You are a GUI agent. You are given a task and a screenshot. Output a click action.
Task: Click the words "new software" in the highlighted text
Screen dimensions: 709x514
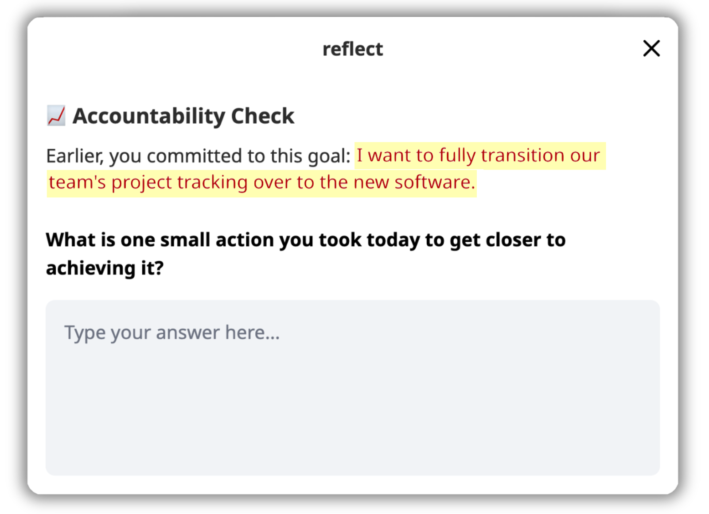[x=414, y=182]
